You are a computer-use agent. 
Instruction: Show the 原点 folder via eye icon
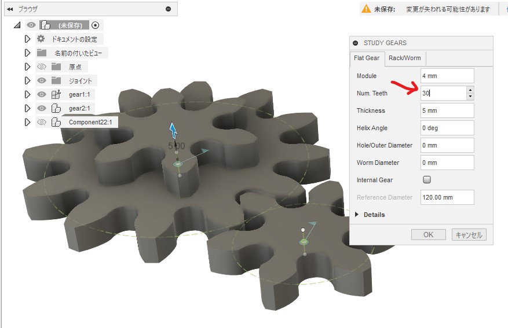tap(41, 67)
